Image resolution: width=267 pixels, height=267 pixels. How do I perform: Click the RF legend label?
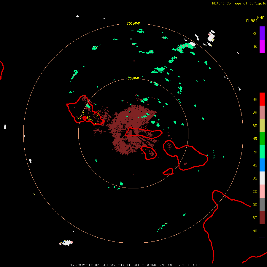(x=255, y=33)
